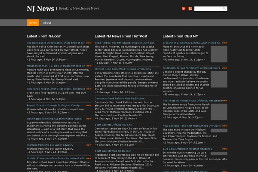Image resolution: width=258 pixels, height=172 pixels.
Task: Open 'Update: Princeton school board incumbent' article
Action: [55, 158]
